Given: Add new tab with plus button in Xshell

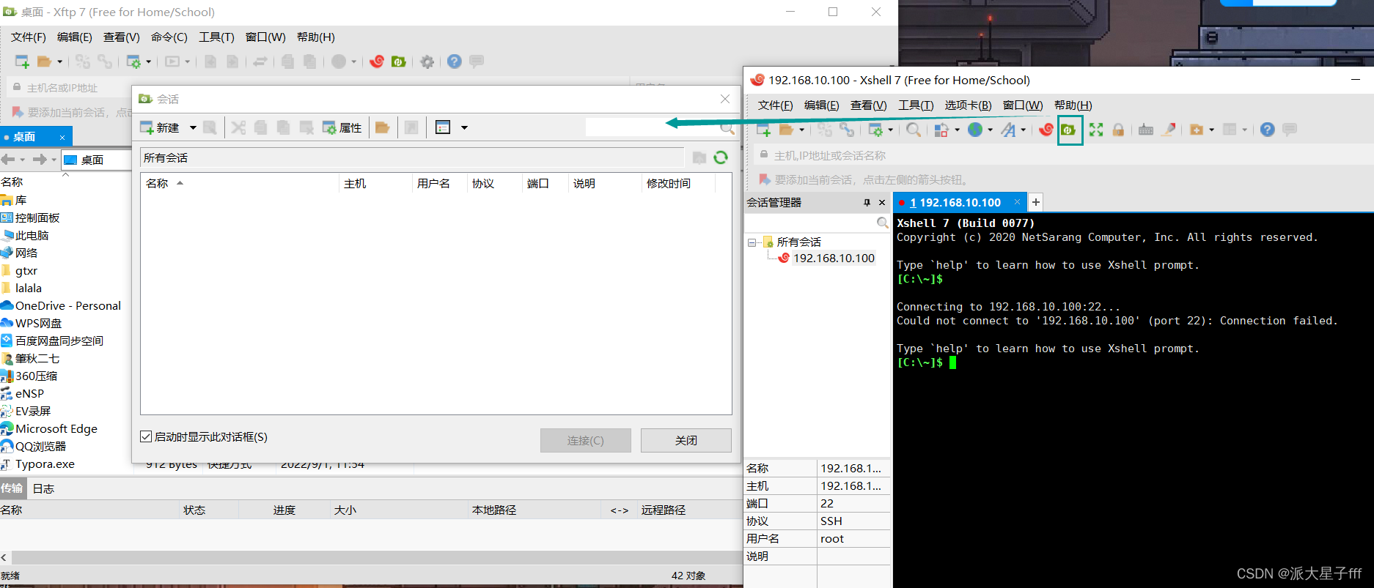Looking at the screenshot, I should [x=1035, y=202].
